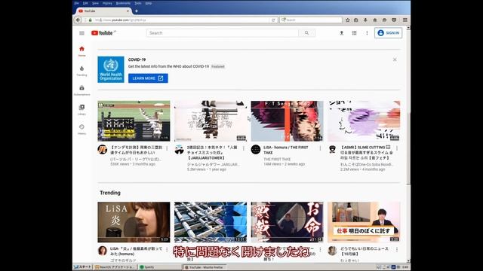Open the Firefox downloads arrow icon
Viewport: 483px width, 271px height.
coord(365,20)
